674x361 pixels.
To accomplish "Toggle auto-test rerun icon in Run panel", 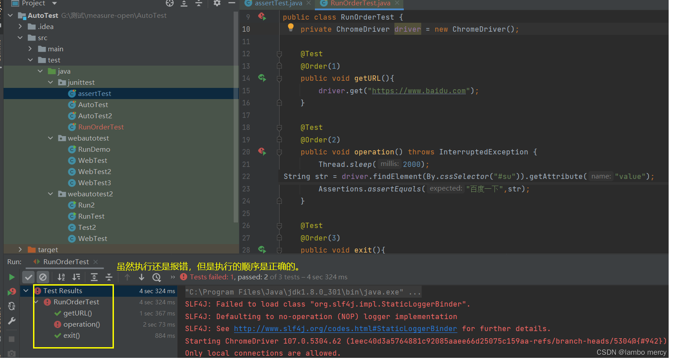I will click(x=12, y=306).
